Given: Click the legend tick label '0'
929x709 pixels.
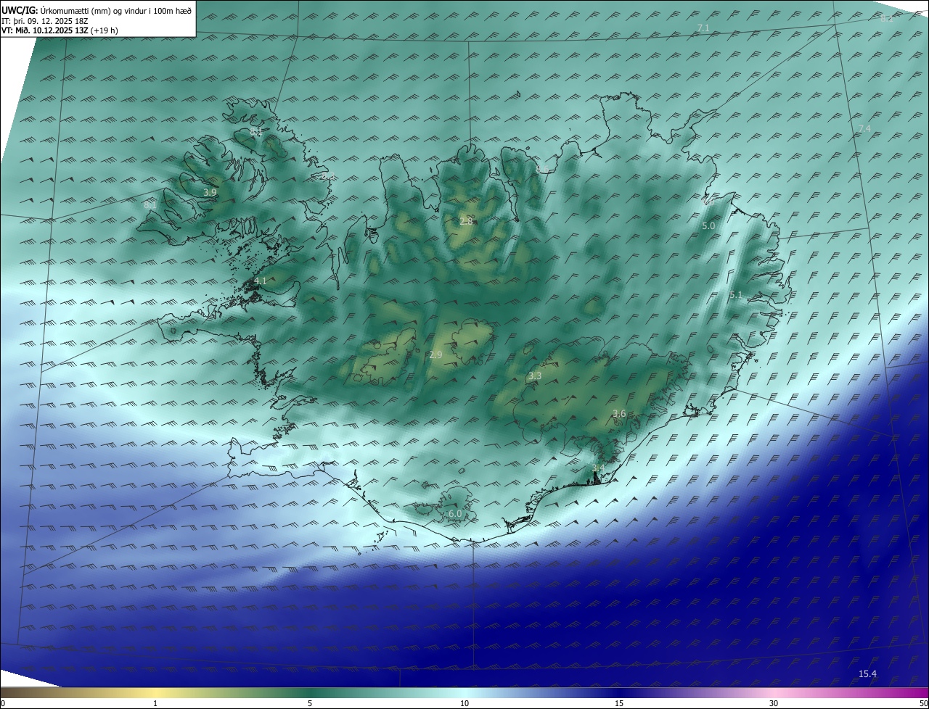Looking at the screenshot, I should [x=3, y=703].
